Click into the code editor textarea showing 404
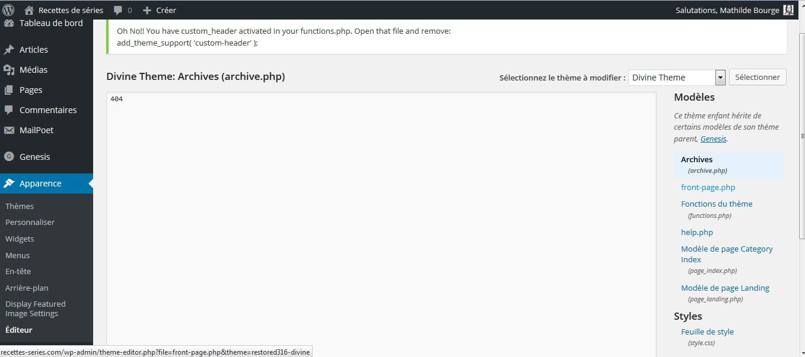Viewport: 805px width, 357px height. [381, 224]
